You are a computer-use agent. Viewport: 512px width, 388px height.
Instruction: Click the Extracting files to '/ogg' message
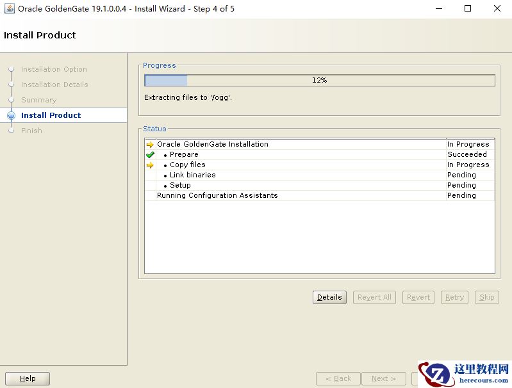(x=188, y=97)
